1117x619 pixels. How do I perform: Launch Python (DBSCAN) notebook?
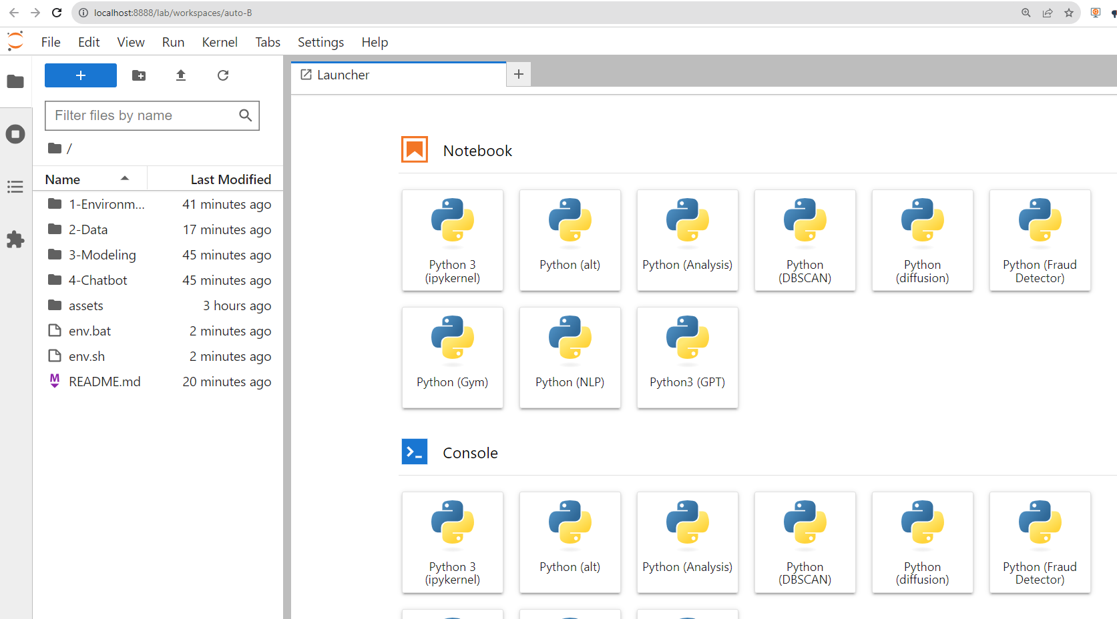805,240
